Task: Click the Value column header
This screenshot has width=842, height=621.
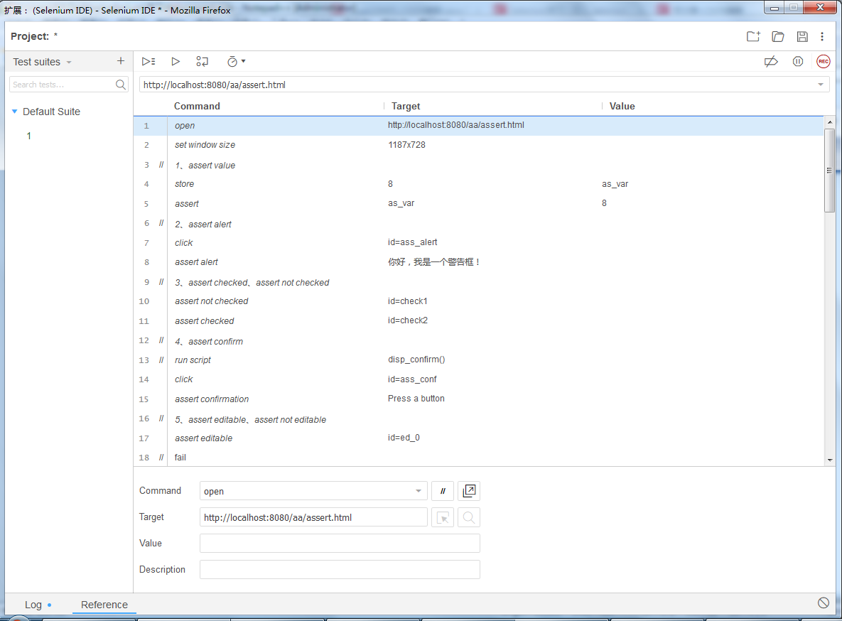Action: [x=622, y=107]
